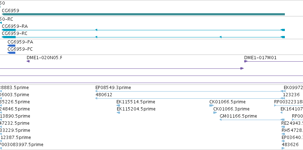This screenshot has width=303, height=150.
Task: Click arrowhead ending the long purple feature
Action: [x=242, y=68]
